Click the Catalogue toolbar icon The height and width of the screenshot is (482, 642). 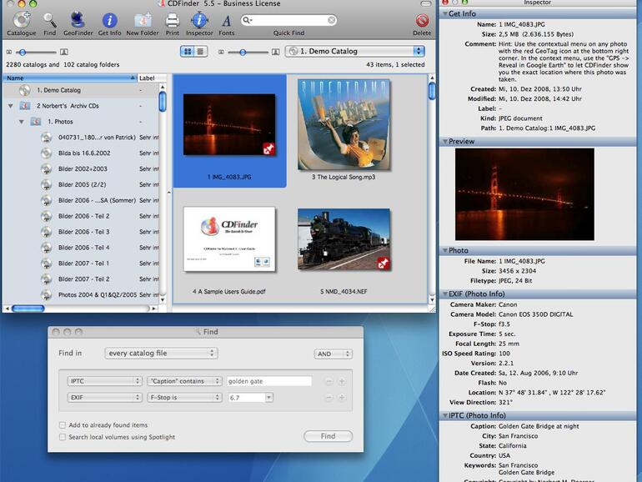click(21, 20)
